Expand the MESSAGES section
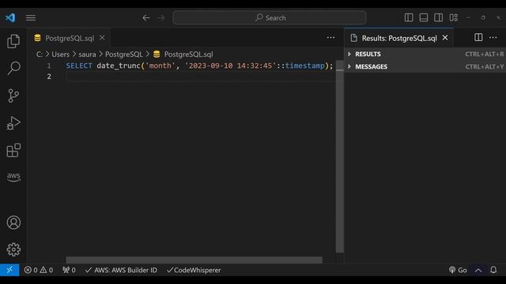The height and width of the screenshot is (284, 506). tap(425, 66)
